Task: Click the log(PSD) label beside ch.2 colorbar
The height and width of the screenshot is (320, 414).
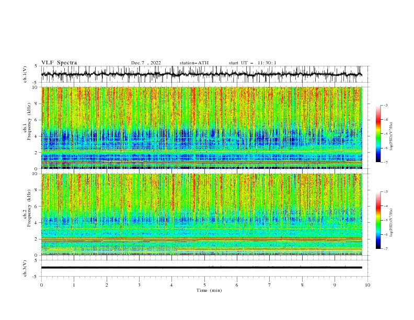Action: tap(391, 222)
